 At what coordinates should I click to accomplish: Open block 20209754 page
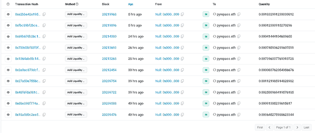pyautogui.click(x=109, y=81)
